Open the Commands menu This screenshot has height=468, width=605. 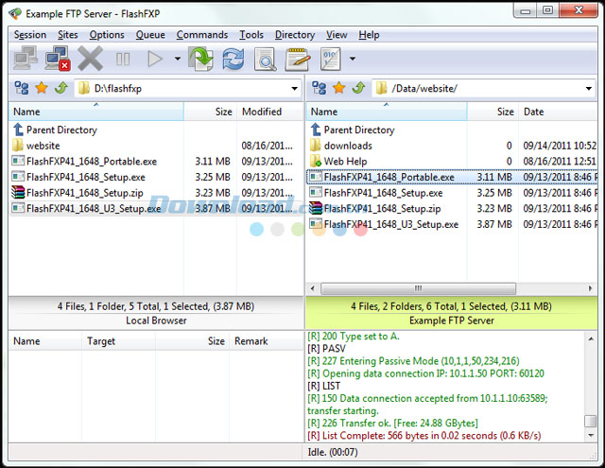coord(201,35)
